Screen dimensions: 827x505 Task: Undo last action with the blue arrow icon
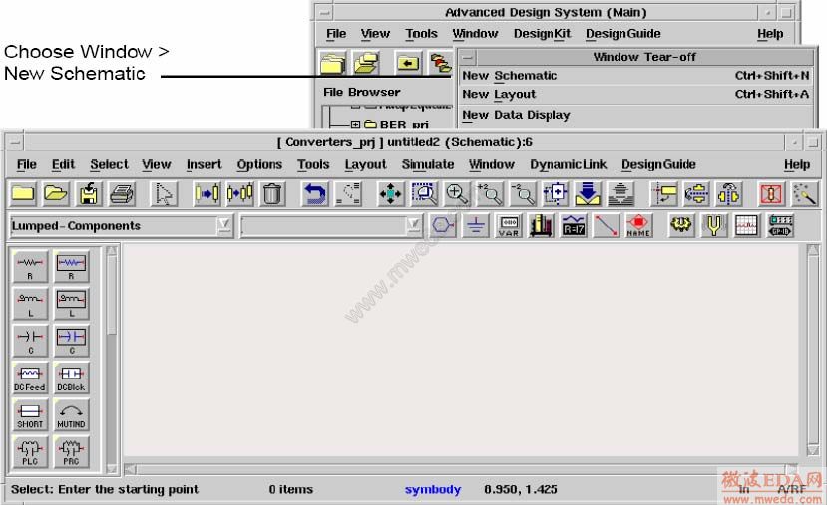click(x=315, y=194)
